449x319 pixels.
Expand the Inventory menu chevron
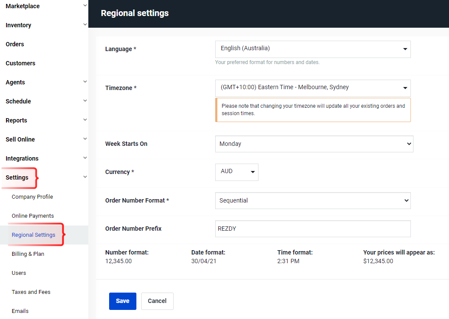85,25
